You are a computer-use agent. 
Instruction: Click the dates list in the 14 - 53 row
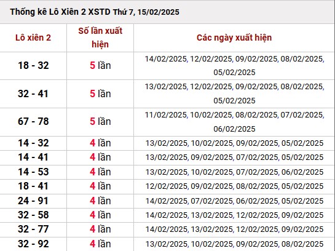234,172
